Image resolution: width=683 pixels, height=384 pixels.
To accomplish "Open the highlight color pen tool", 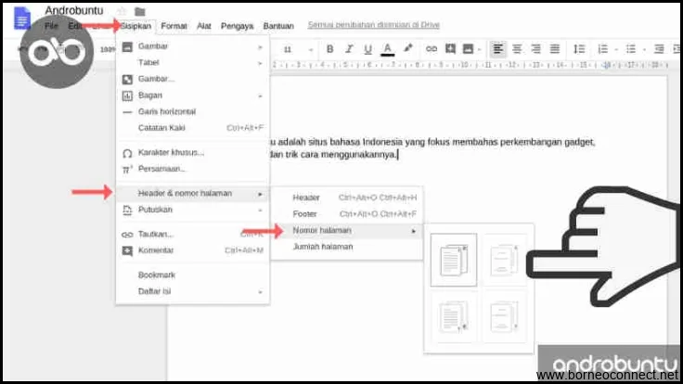I will (x=407, y=49).
